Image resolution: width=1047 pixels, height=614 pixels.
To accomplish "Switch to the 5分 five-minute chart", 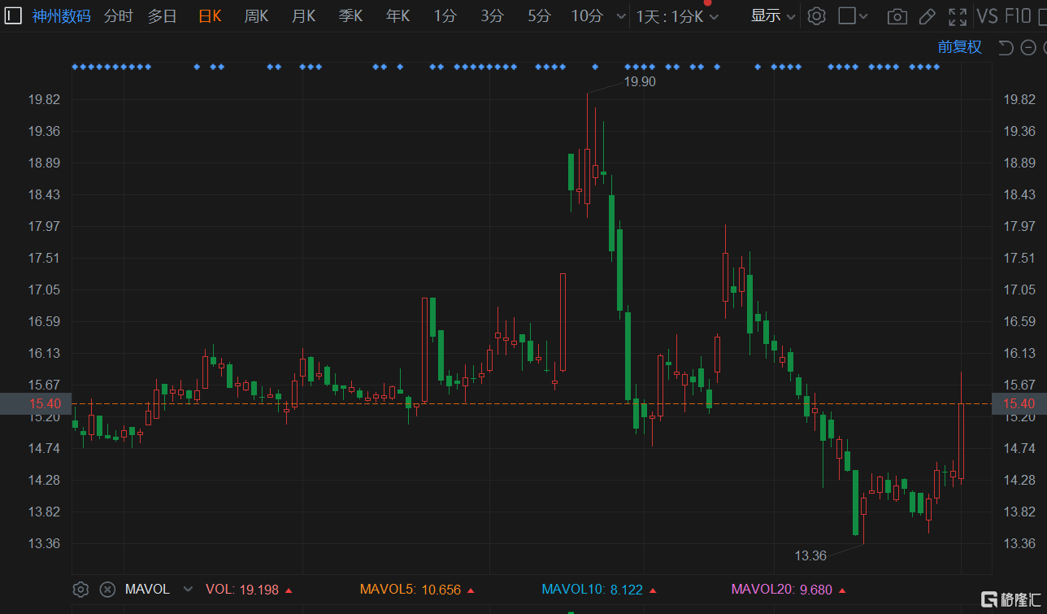I will point(539,15).
